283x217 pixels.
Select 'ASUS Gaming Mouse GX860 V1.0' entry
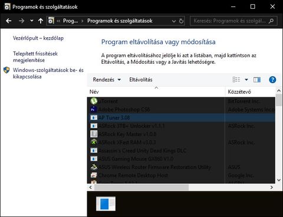click(x=181, y=159)
